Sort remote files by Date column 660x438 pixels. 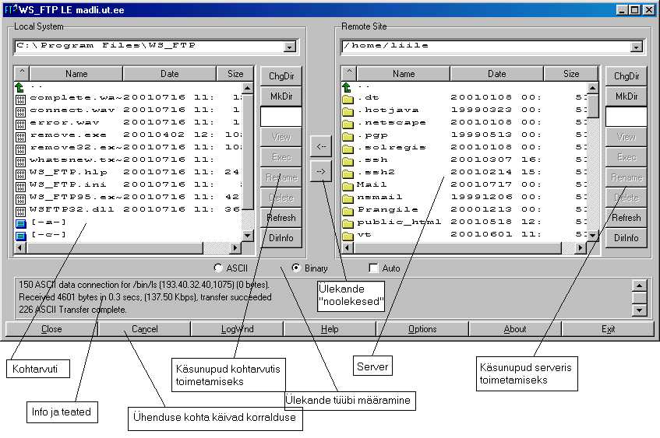click(496, 74)
